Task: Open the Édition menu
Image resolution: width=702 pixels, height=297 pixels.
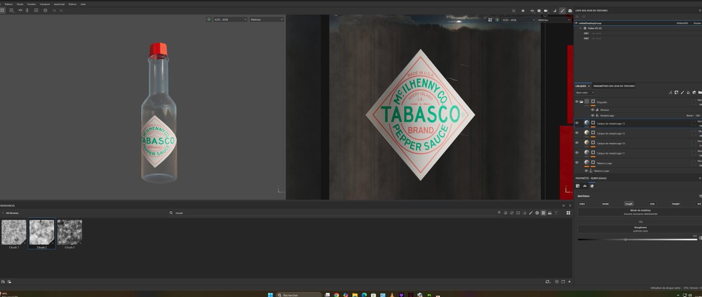Action: (x=9, y=4)
